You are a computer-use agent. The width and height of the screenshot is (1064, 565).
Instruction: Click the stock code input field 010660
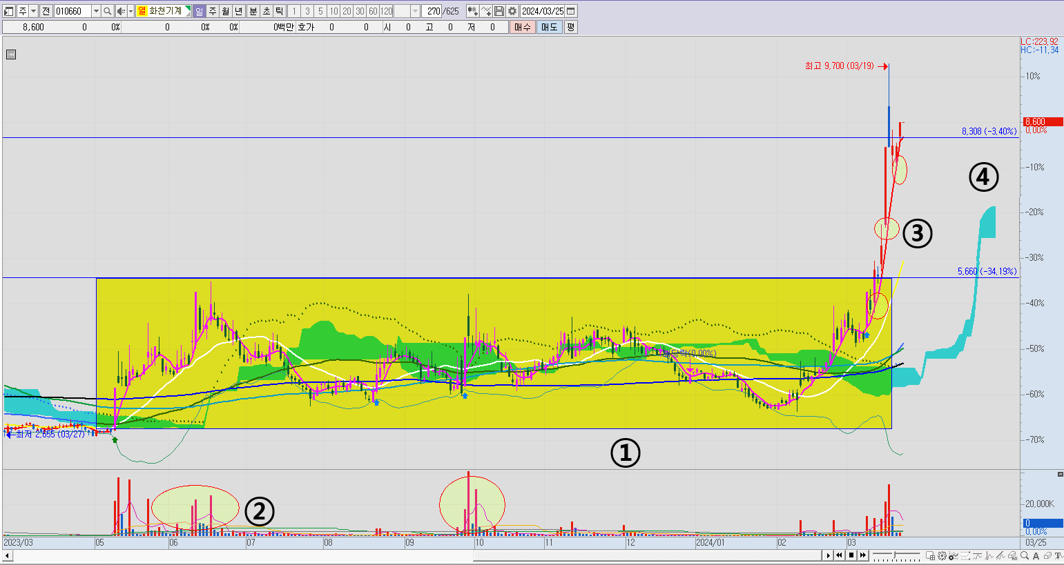point(72,11)
